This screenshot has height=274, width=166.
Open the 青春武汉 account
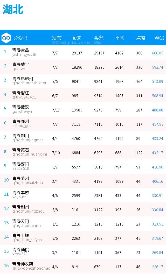pos(21,107)
